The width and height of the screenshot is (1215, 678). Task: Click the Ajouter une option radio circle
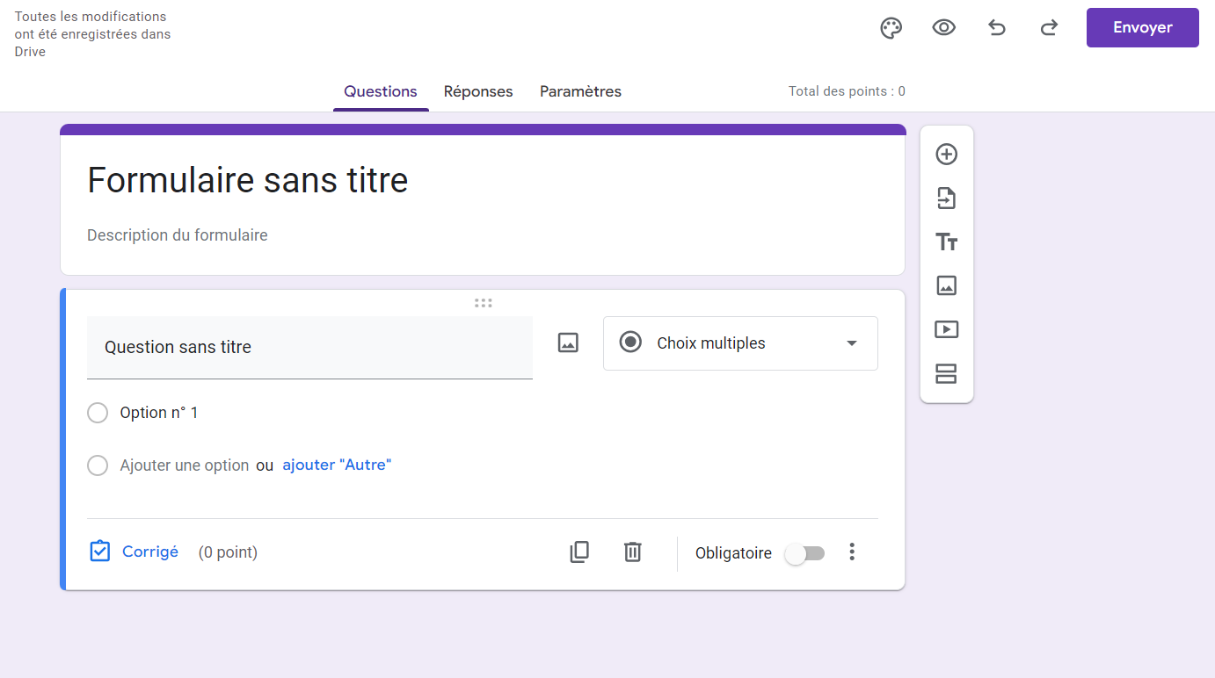coord(98,465)
